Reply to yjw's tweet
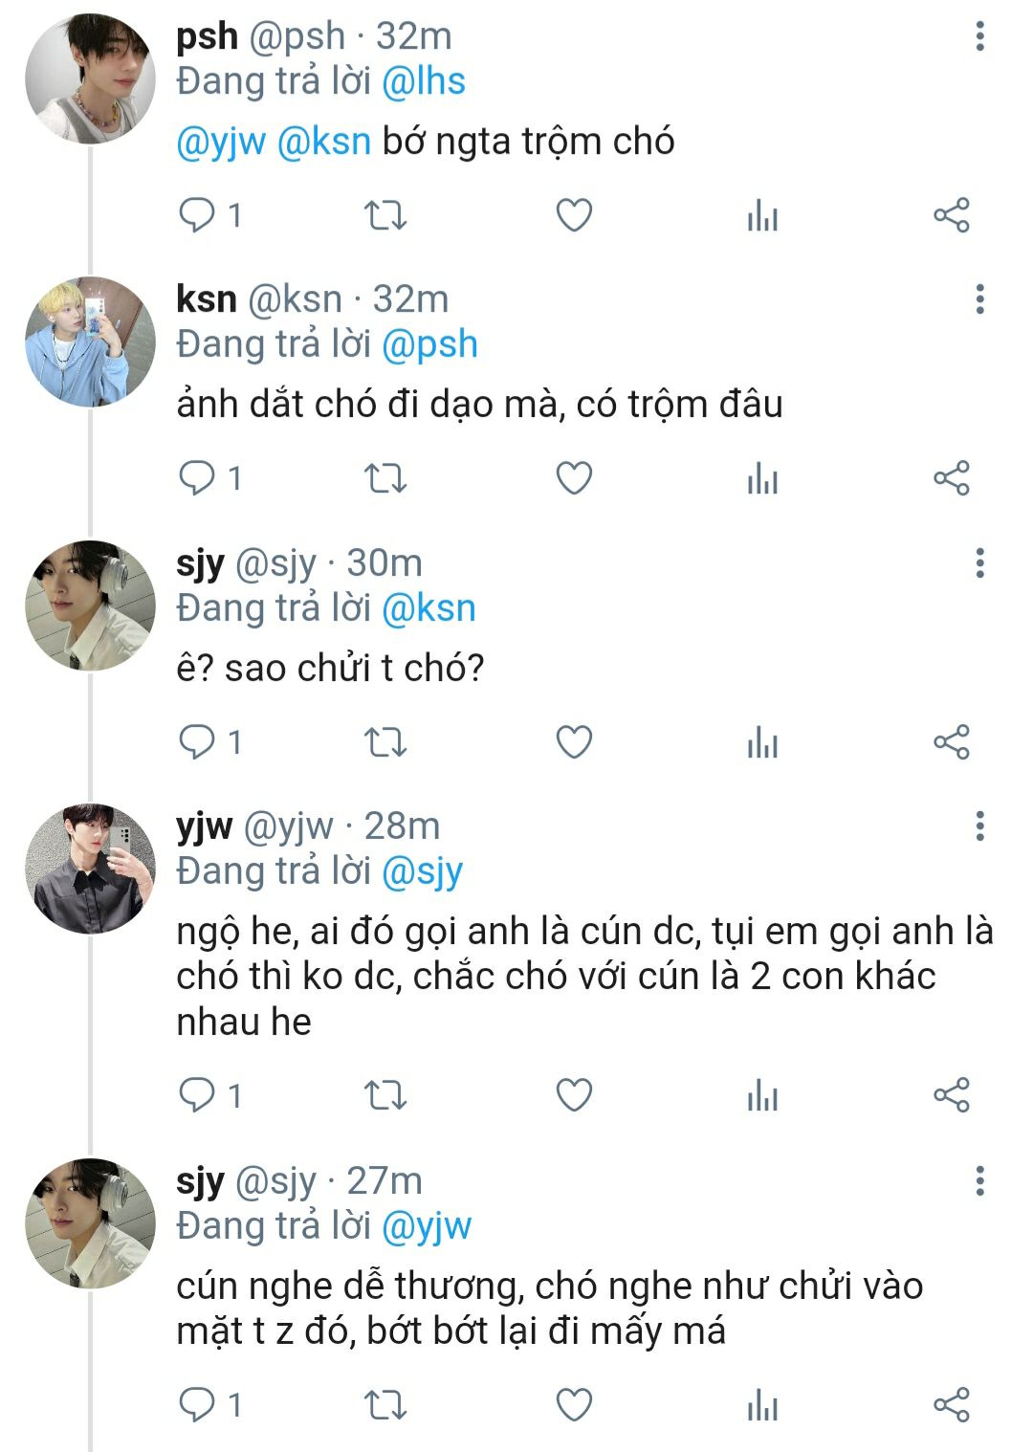 pyautogui.click(x=198, y=1094)
